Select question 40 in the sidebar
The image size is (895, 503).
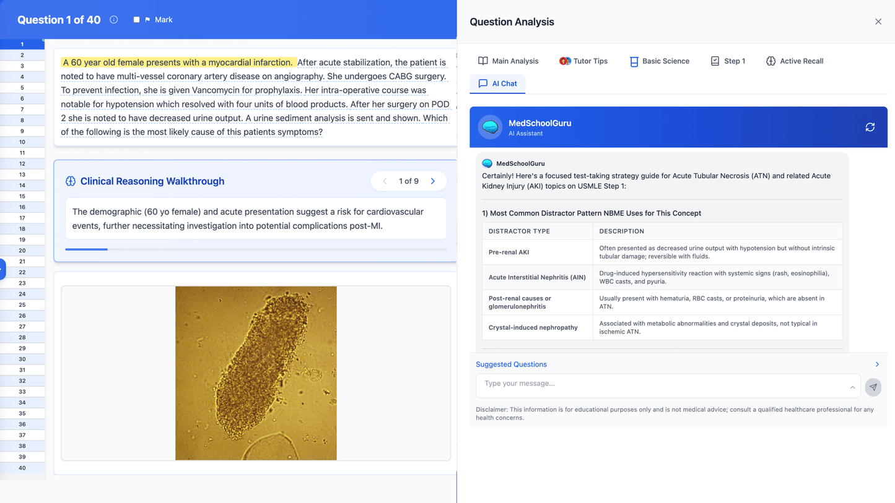coord(22,468)
